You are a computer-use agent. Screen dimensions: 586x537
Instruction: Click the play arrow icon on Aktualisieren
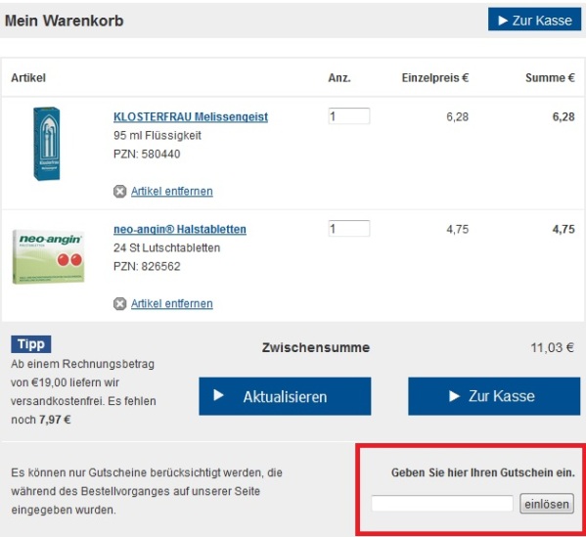[218, 395]
